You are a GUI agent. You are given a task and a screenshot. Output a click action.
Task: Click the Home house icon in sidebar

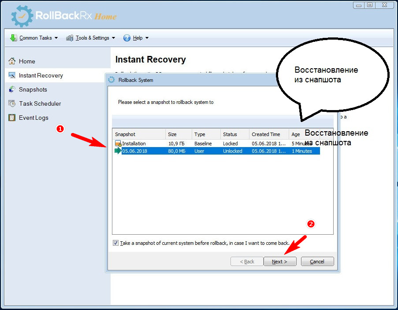pyautogui.click(x=11, y=61)
